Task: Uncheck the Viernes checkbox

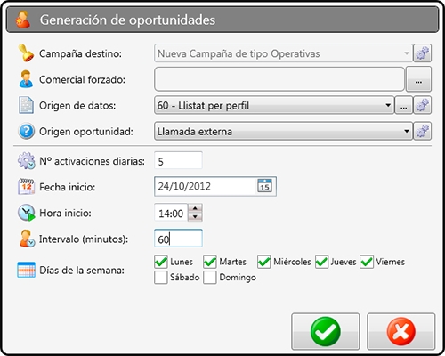Action: (367, 262)
